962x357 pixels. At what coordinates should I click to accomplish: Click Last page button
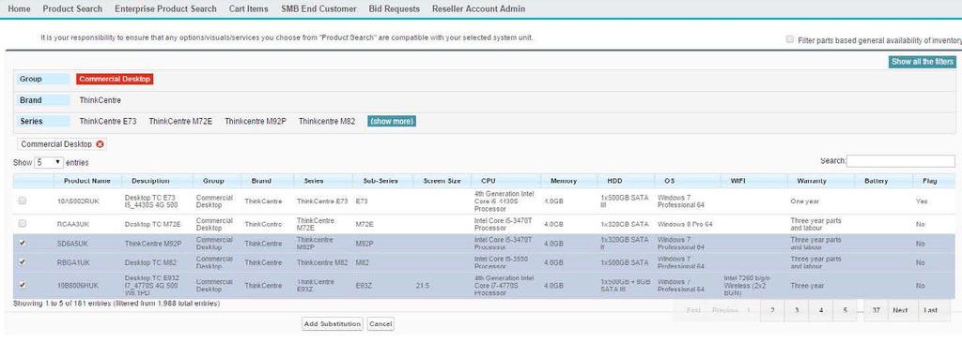pyautogui.click(x=931, y=310)
